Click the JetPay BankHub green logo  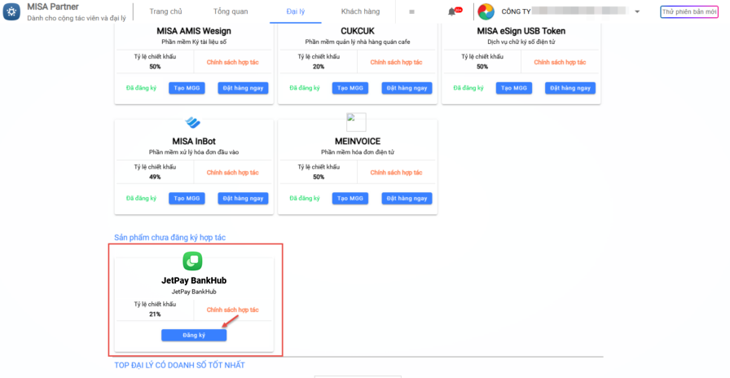192,262
